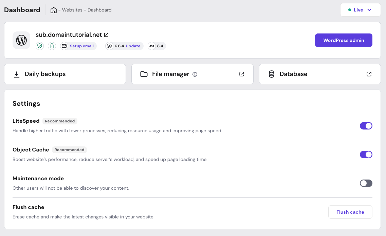Click the home icon in breadcrumb
The image size is (386, 236).
pyautogui.click(x=53, y=10)
